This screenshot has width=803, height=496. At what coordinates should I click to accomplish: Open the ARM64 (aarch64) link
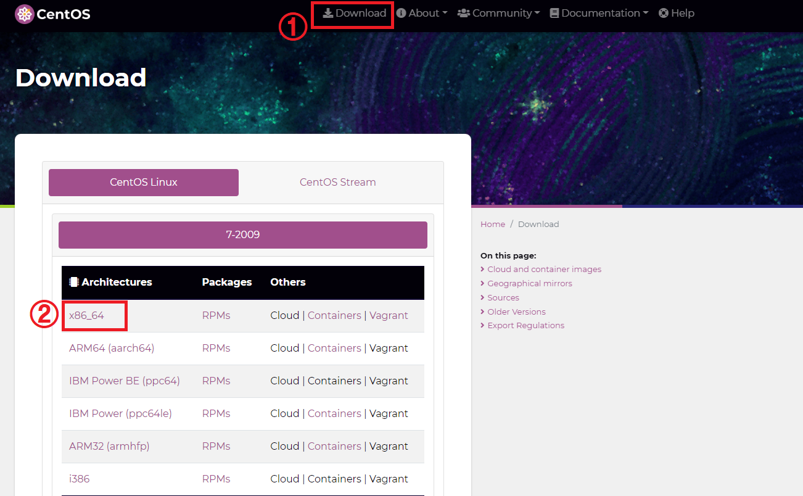click(x=112, y=348)
